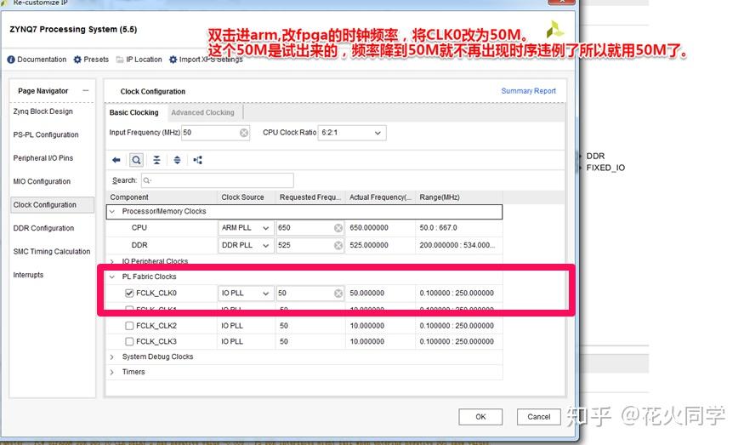
Task: Open the CPU Clock Ratio dropdown
Action: [352, 133]
